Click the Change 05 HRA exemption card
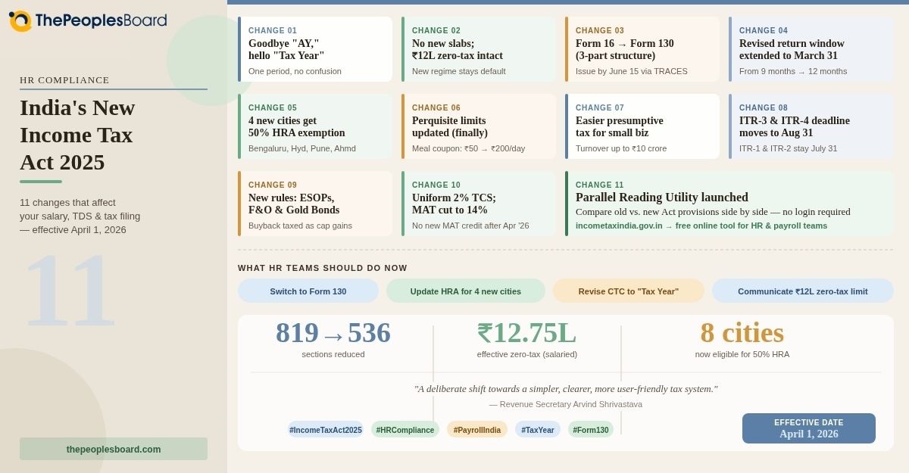This screenshot has width=909, height=473. pyautogui.click(x=316, y=126)
